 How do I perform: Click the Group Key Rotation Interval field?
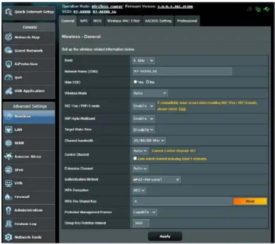pyautogui.click(x=141, y=223)
